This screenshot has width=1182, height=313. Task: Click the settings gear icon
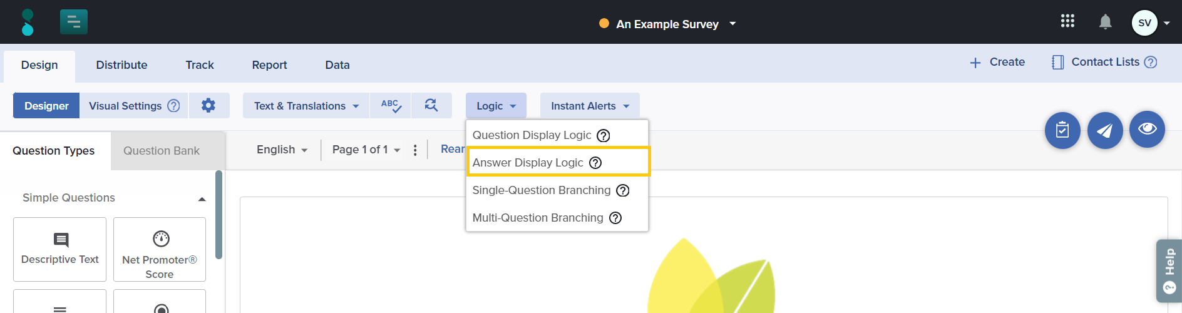(208, 106)
